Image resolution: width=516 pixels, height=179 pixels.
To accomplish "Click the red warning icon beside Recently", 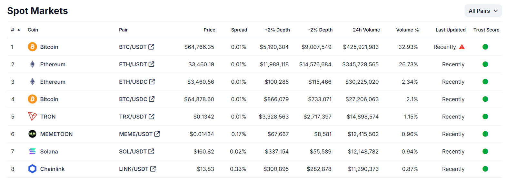I will 462,47.
